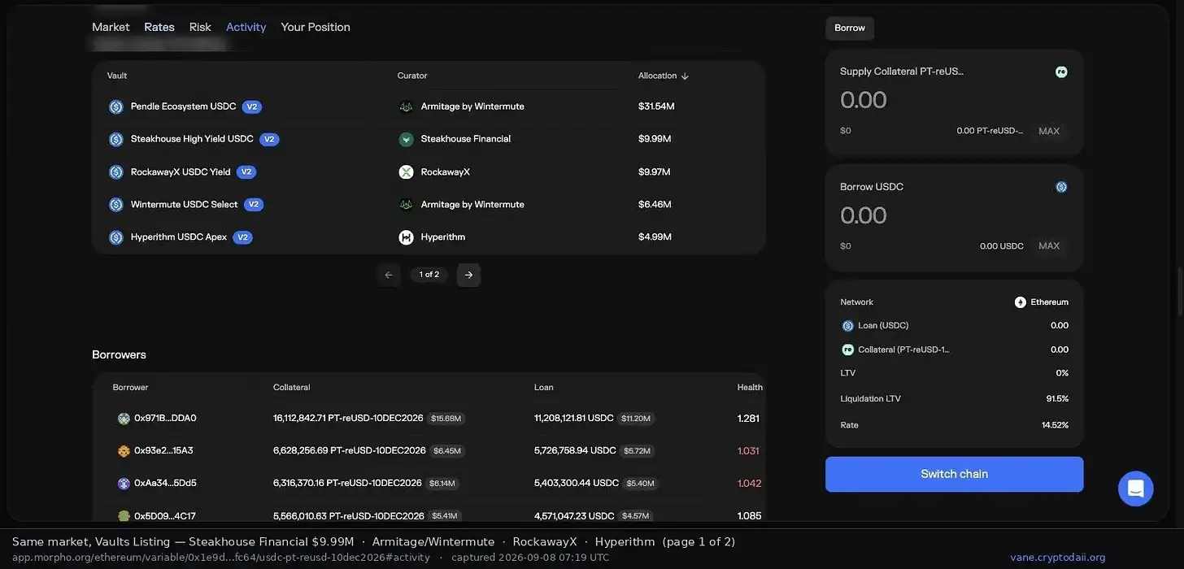Open the Risk tab
The width and height of the screenshot is (1184, 569).
pyautogui.click(x=200, y=27)
